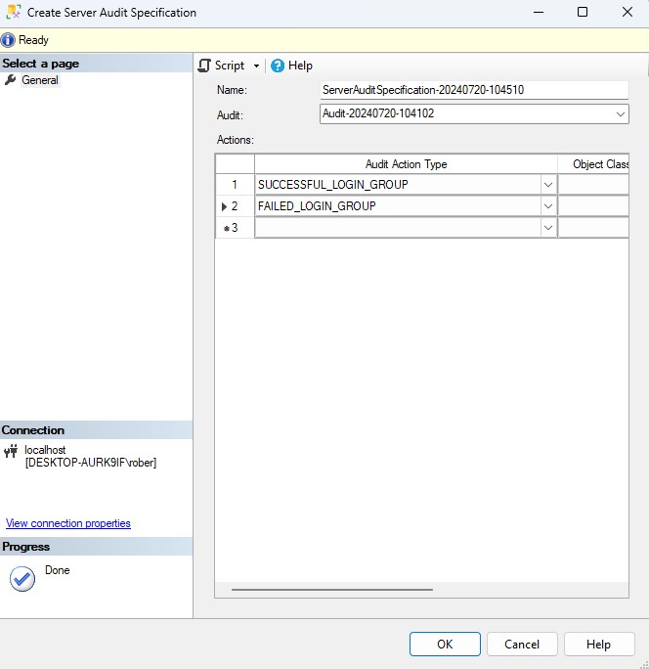
Task: Click the Audit Action Type column header
Action: [x=406, y=164]
